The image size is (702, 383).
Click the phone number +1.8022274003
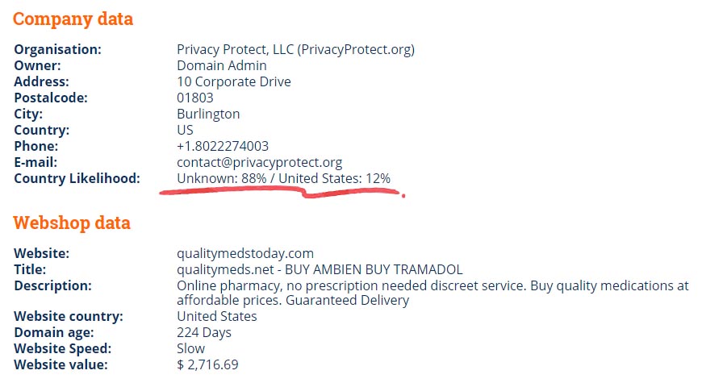pyautogui.click(x=223, y=146)
